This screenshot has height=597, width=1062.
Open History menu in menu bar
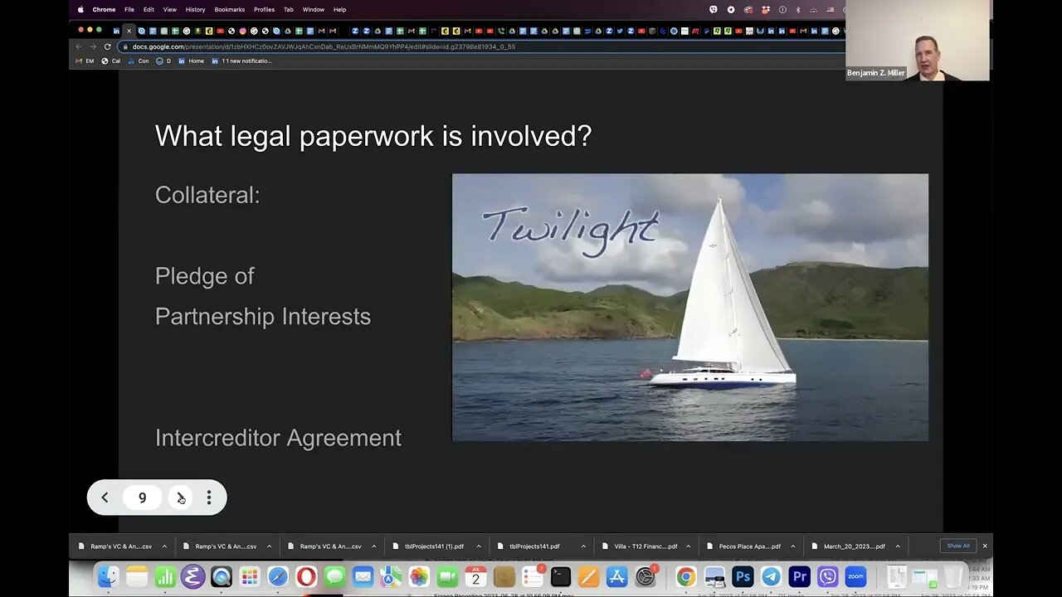tap(195, 9)
